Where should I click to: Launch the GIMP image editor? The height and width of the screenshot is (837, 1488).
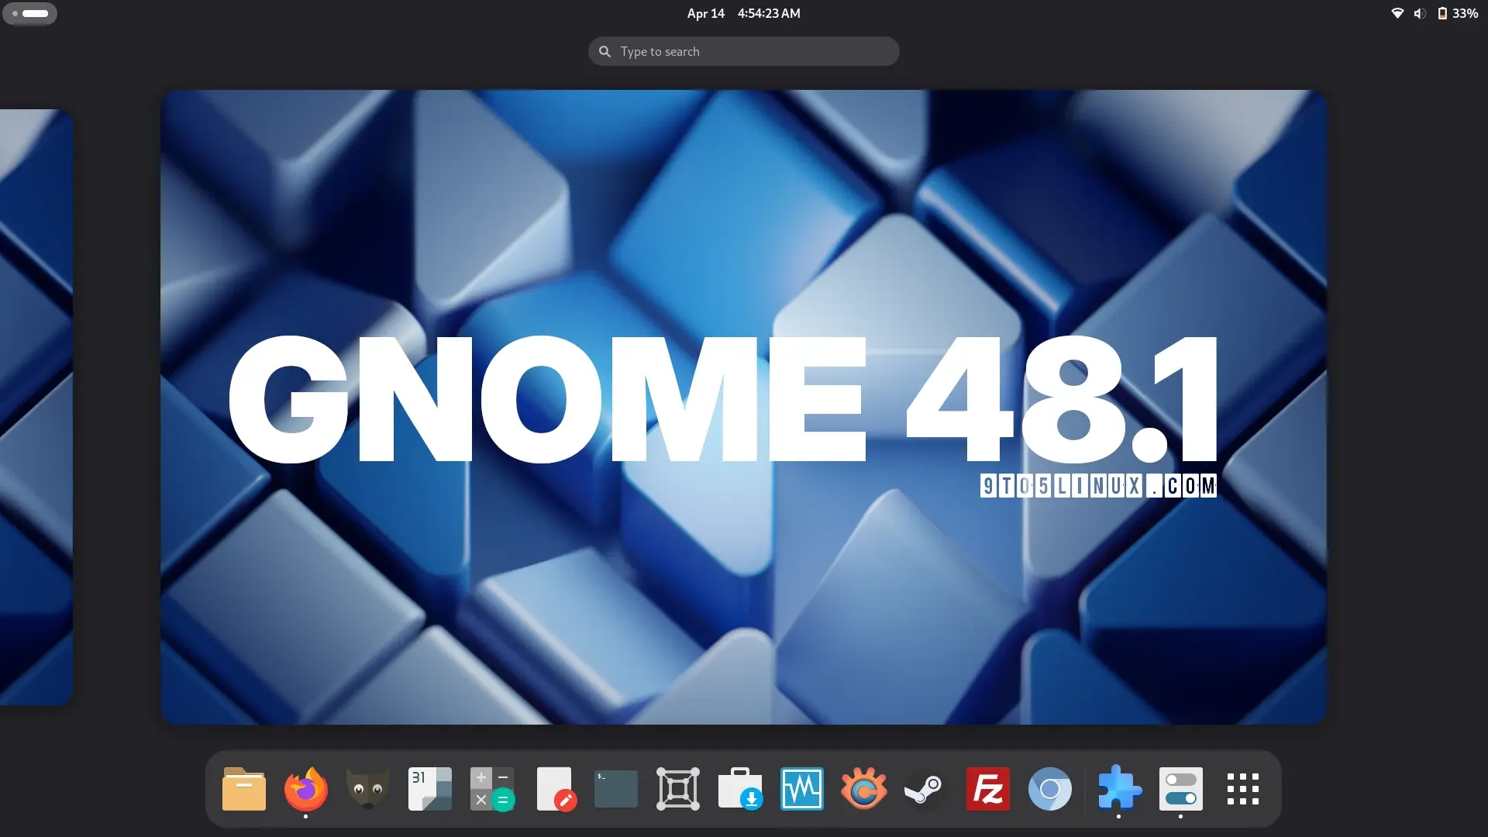point(367,789)
